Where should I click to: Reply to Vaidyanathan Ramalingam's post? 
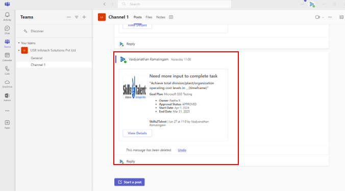click(131, 162)
